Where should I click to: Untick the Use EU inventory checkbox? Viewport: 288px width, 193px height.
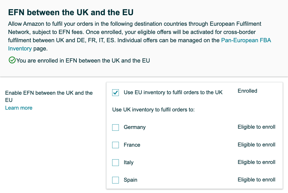coord(116,92)
